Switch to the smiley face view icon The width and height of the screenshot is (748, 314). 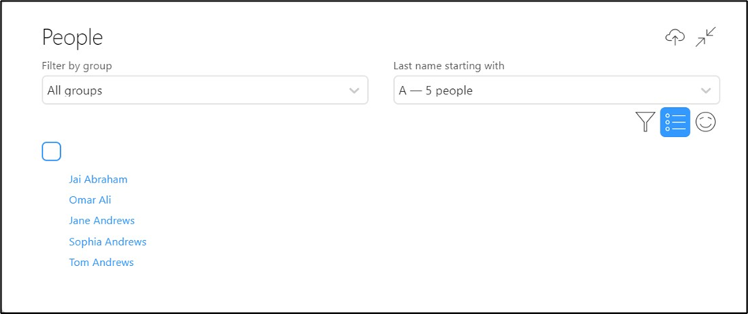tap(705, 122)
